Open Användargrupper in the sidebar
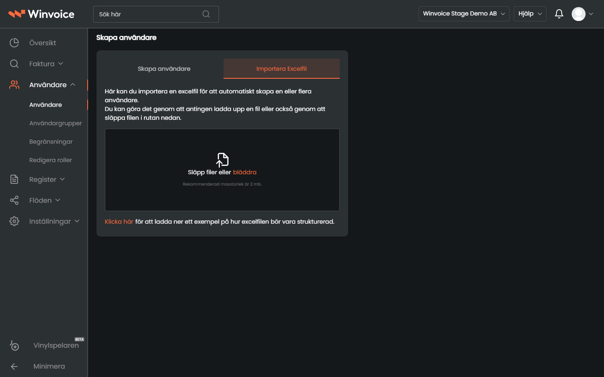The width and height of the screenshot is (604, 377). click(x=56, y=123)
